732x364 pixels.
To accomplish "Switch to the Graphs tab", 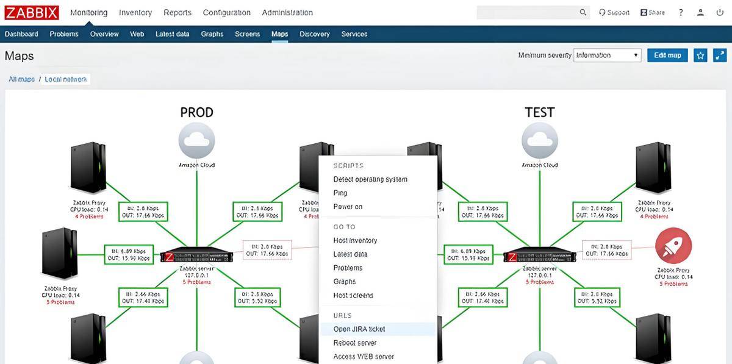I will pyautogui.click(x=212, y=34).
